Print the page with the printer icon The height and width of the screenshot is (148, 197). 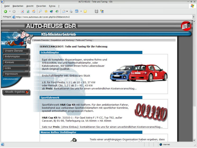pyautogui.click(x=71, y=11)
